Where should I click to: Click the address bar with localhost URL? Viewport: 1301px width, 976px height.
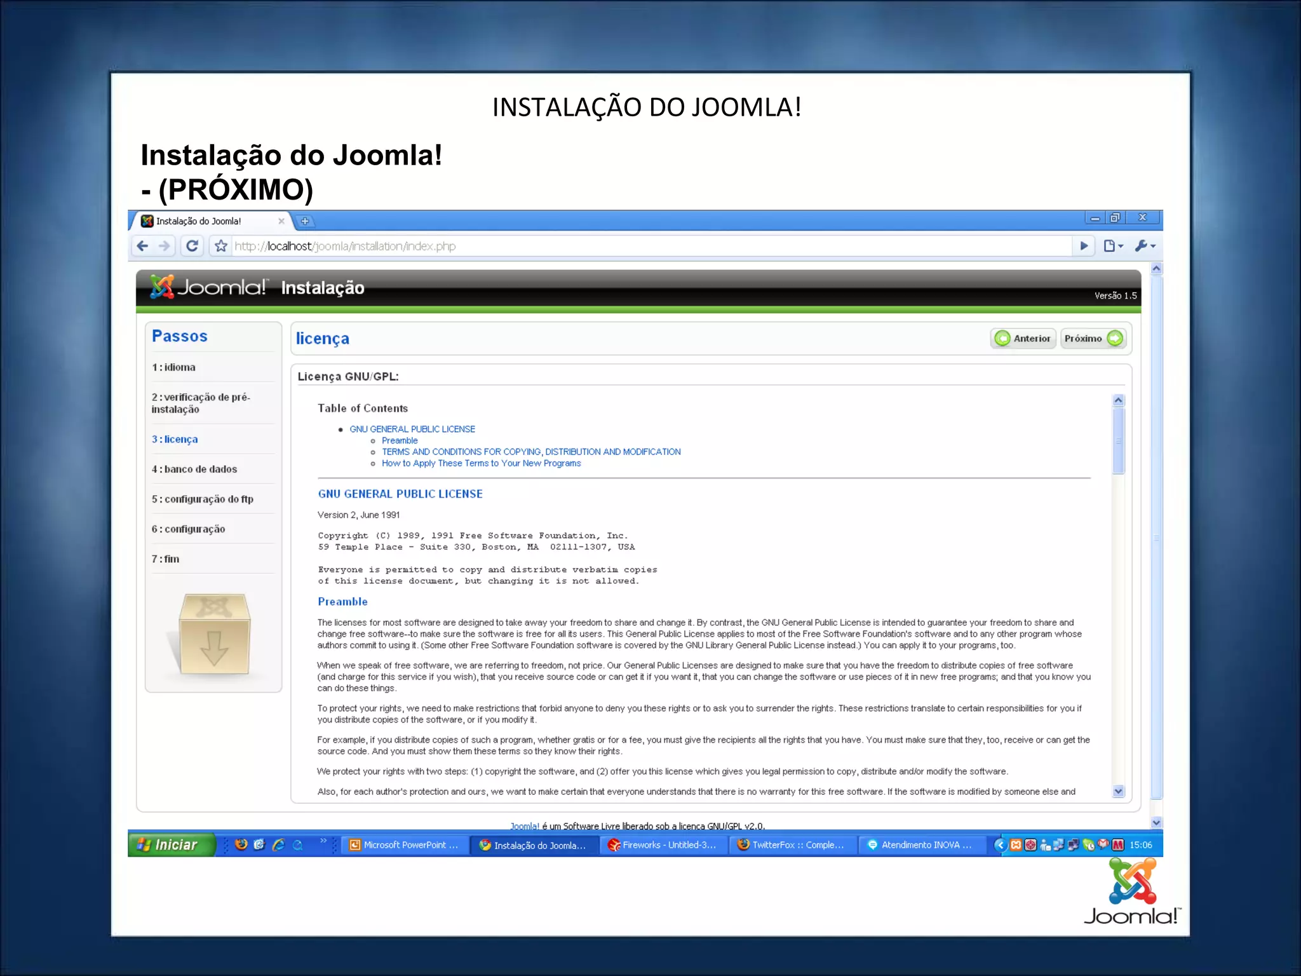pos(651,246)
